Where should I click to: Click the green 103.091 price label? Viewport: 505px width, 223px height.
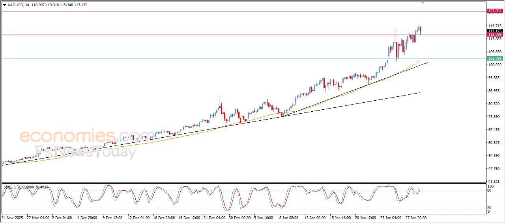[495, 59]
